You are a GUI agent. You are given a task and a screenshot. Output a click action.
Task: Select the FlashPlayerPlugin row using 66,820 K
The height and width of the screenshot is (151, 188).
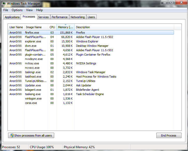pos(91,37)
